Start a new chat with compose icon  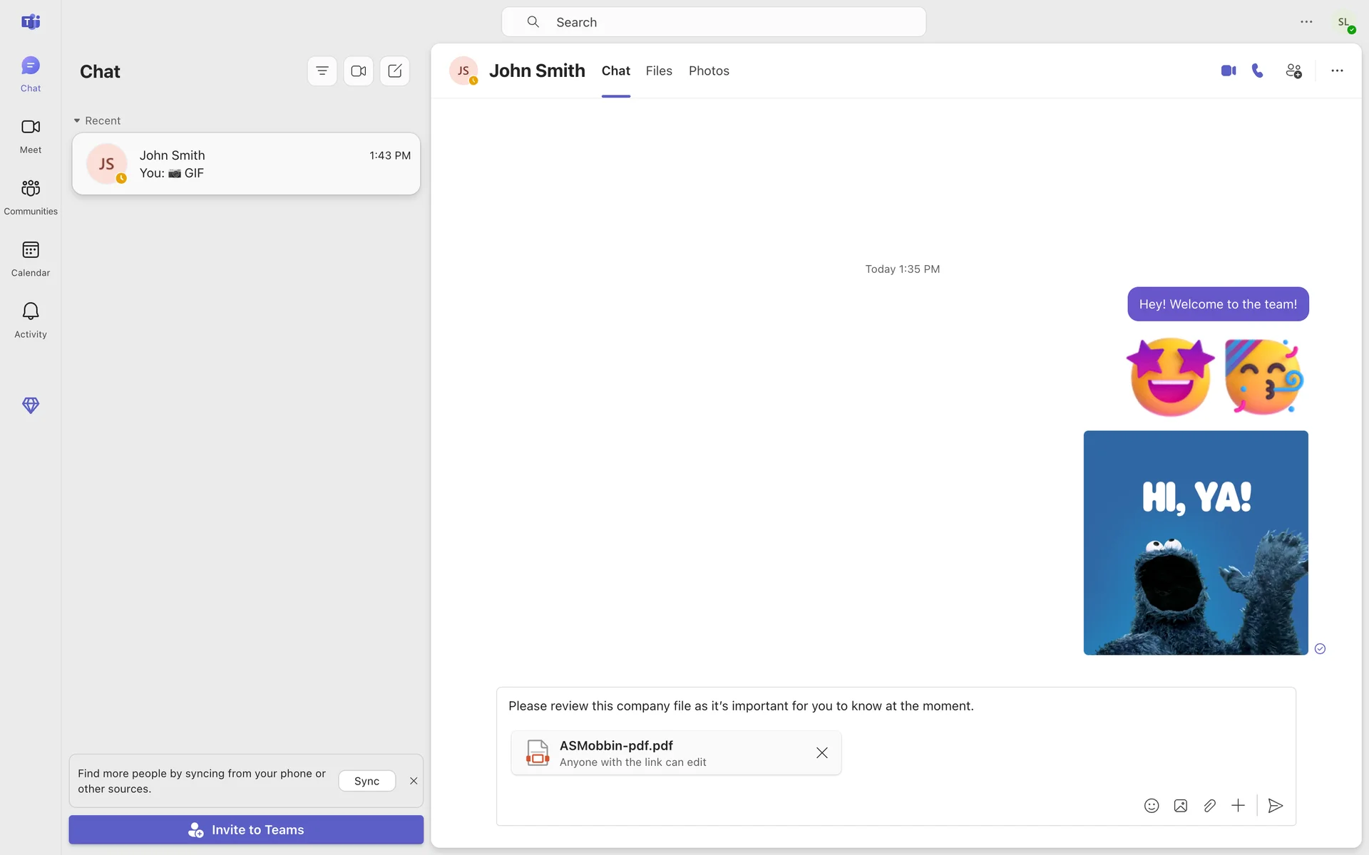click(394, 71)
